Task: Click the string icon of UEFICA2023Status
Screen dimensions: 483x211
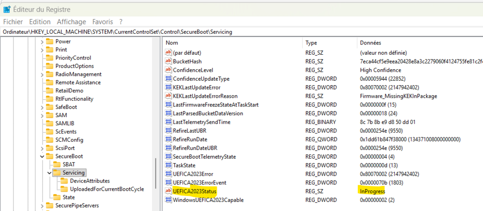Action: pos(168,191)
